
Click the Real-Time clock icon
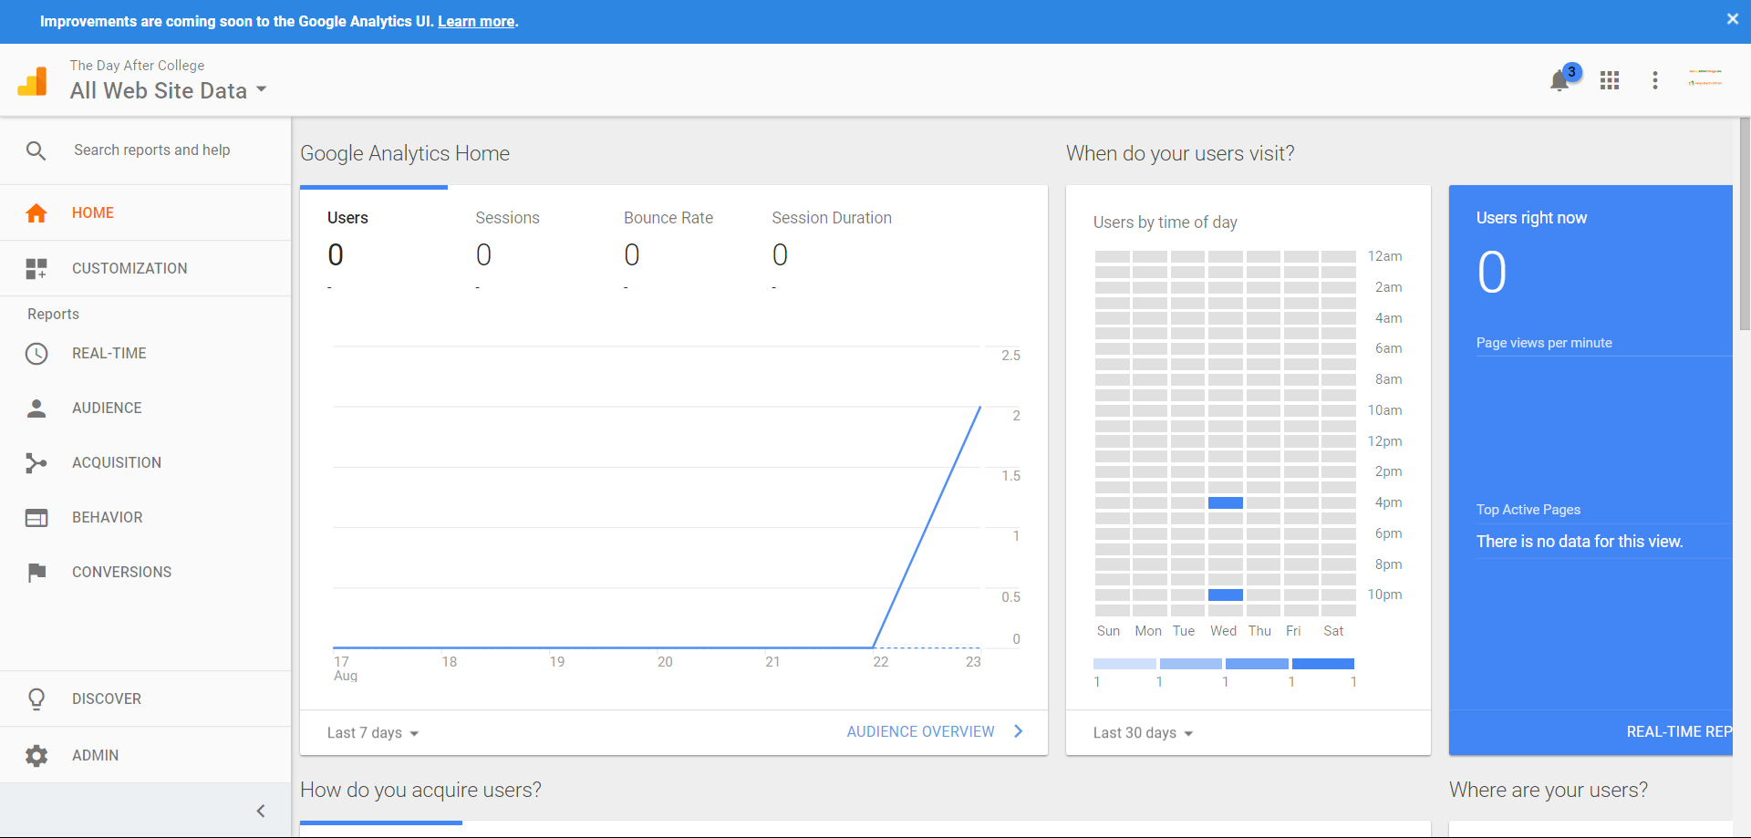pos(36,354)
